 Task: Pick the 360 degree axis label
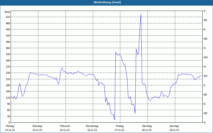[x=8, y=48]
